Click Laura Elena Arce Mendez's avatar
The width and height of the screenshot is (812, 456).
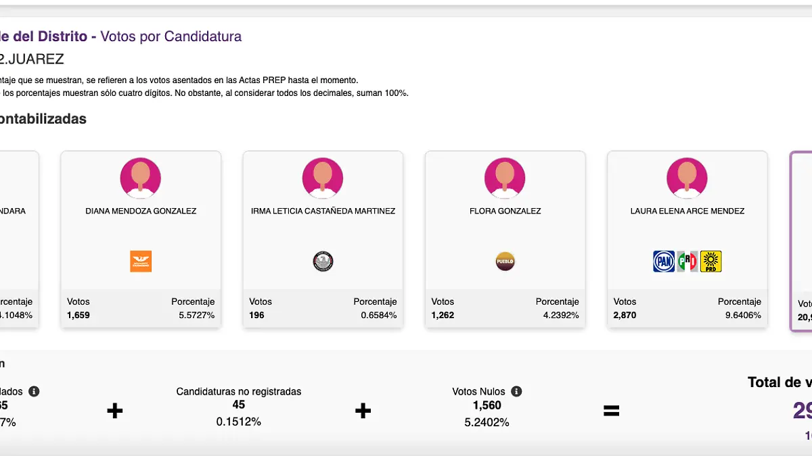point(687,178)
